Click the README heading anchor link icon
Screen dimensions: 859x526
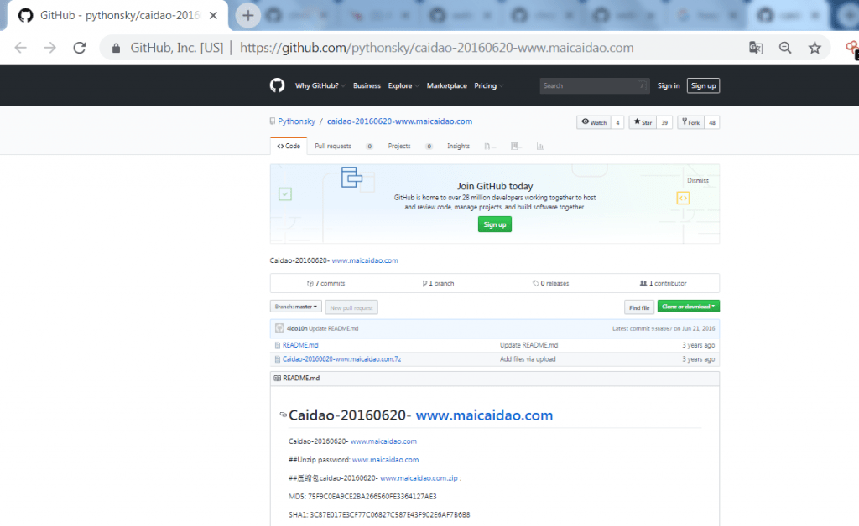[284, 415]
